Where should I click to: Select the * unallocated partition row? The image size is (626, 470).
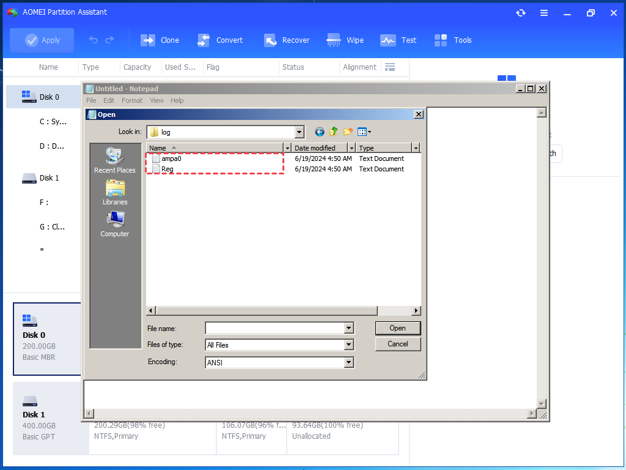coord(43,250)
